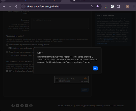Click the 'Who should be notified?' heading
Screen dimensions: 136x111
(x=15, y=36)
